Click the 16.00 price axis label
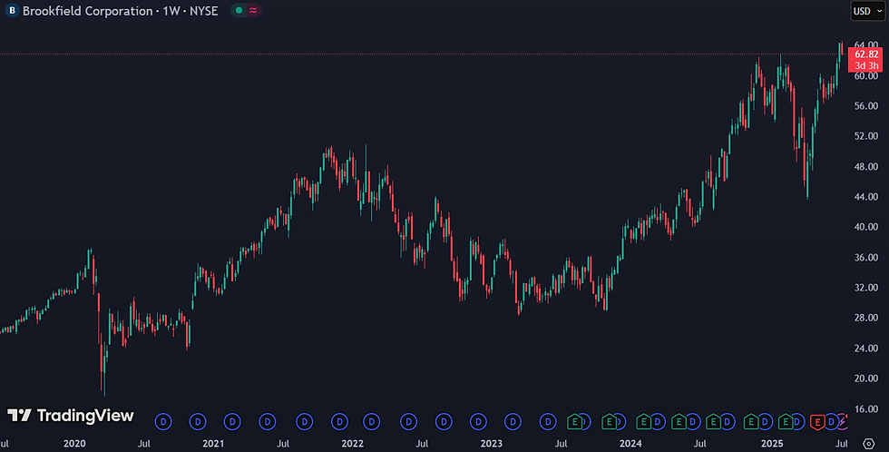This screenshot has height=452, width=889. (x=865, y=409)
